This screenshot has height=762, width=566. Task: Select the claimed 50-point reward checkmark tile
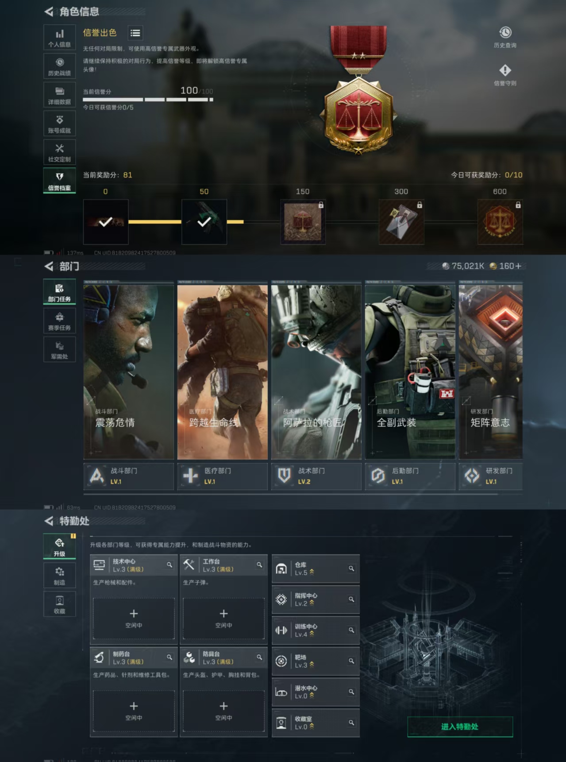[x=204, y=222]
